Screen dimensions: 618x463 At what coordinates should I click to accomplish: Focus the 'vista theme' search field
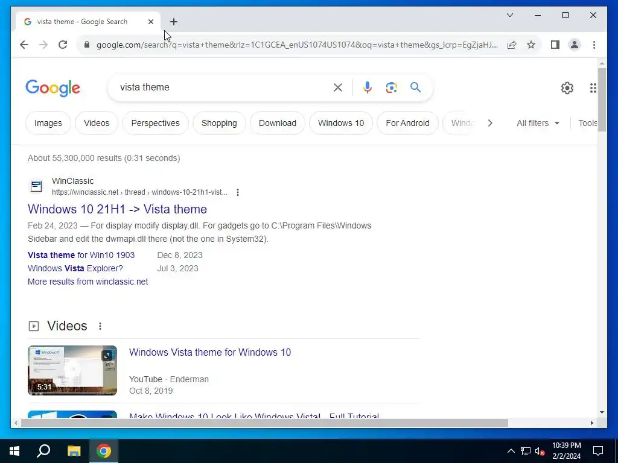click(223, 87)
